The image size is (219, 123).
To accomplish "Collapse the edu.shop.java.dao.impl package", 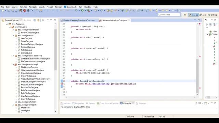I will (x=13, y=65).
